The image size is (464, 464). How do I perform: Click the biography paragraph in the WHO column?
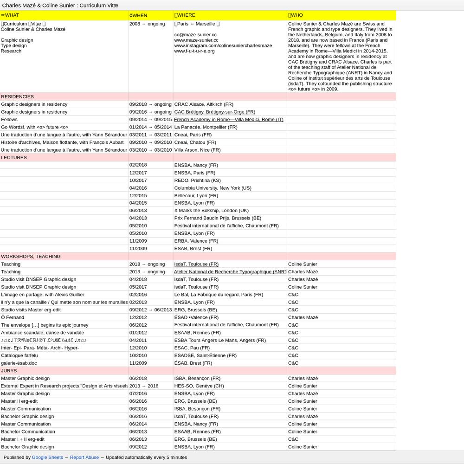[x=341, y=56]
